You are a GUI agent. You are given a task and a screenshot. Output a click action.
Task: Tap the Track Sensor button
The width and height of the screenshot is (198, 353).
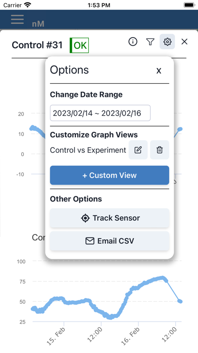click(x=110, y=218)
